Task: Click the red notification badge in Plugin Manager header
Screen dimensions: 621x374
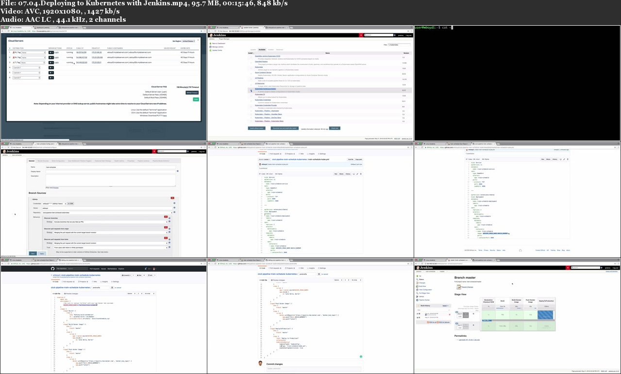Action: (361, 35)
